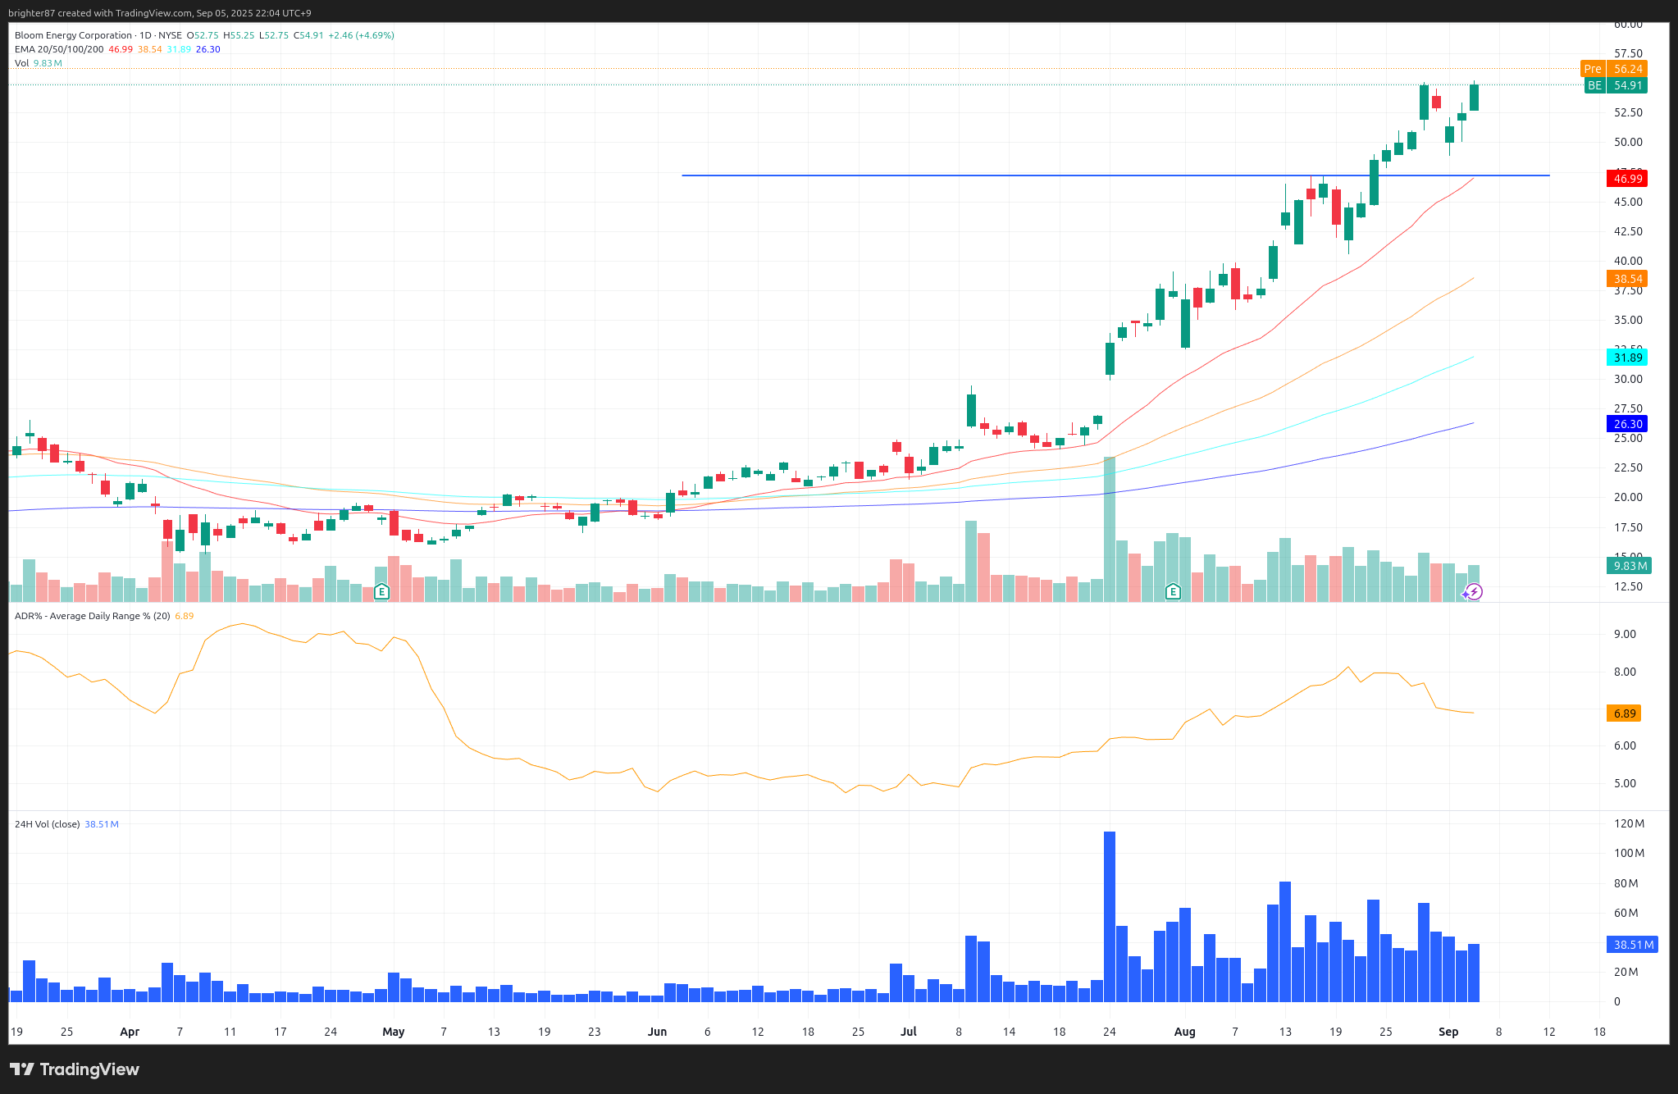Viewport: 1678px width, 1094px height.
Task: Click the Sep label on time axis
Action: click(x=1448, y=1032)
